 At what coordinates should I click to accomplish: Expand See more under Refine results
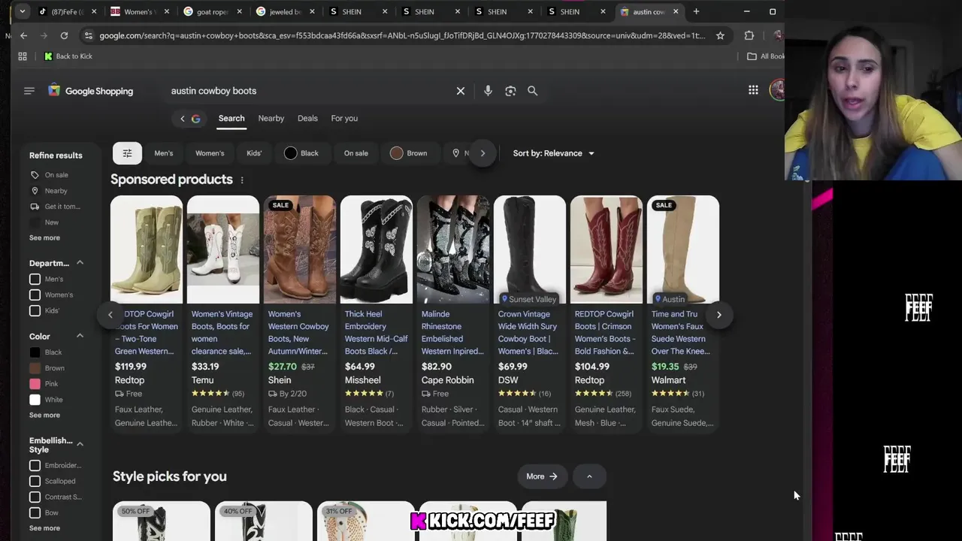click(x=44, y=238)
